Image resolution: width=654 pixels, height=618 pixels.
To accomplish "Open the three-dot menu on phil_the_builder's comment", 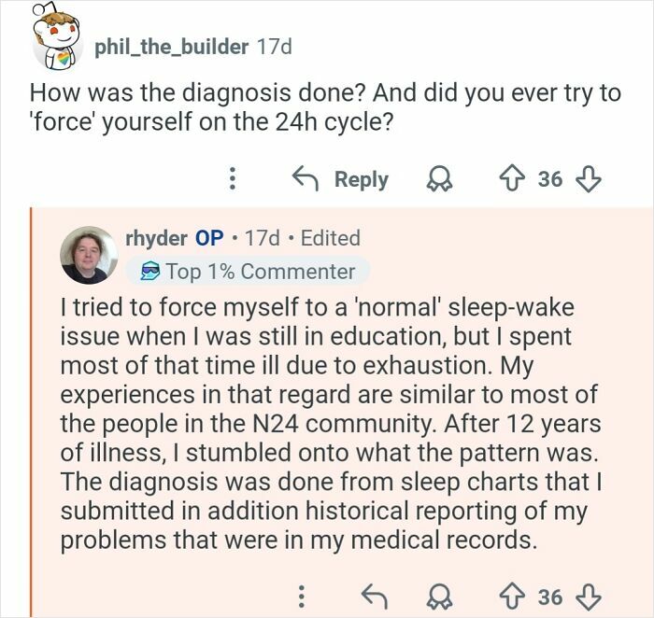I will point(233,178).
